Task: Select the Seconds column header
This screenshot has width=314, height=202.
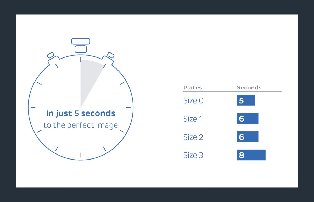Action: point(249,88)
